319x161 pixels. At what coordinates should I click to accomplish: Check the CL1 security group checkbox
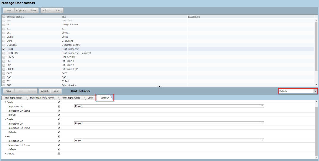point(4,33)
